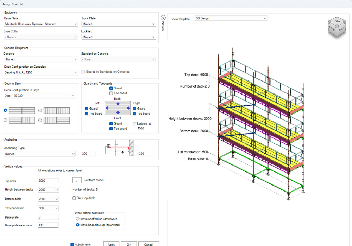The width and height of the screenshot is (352, 246).
Task: Click the TOP face of the ViewCube
Action: (337, 22)
